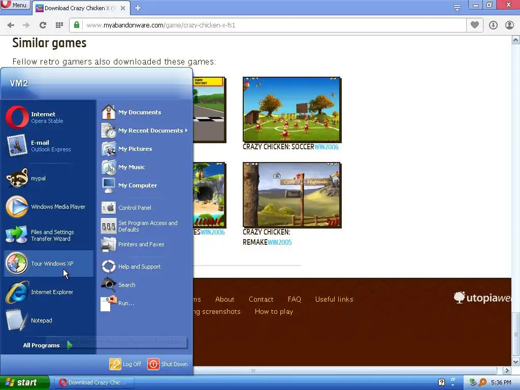
Task: Click the horizontal scroll right arrow
Action: (x=507, y=370)
